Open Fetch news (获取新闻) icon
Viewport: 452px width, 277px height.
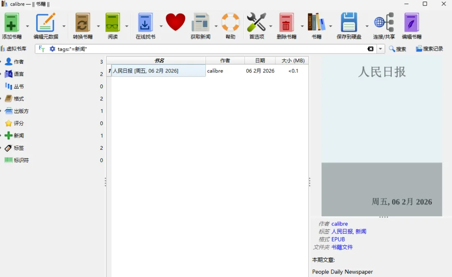tap(200, 23)
